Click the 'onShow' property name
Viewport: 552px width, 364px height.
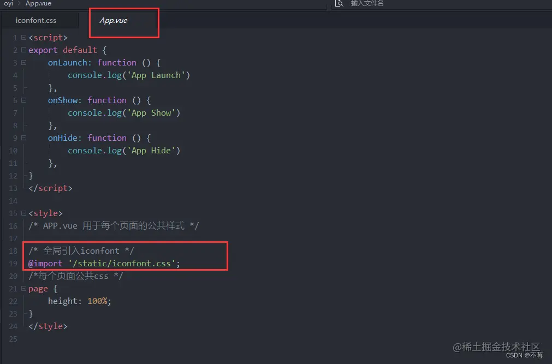pyautogui.click(x=63, y=100)
